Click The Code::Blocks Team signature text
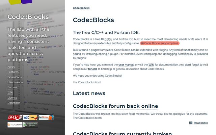The image size is (216, 135). pyautogui.click(x=87, y=82)
